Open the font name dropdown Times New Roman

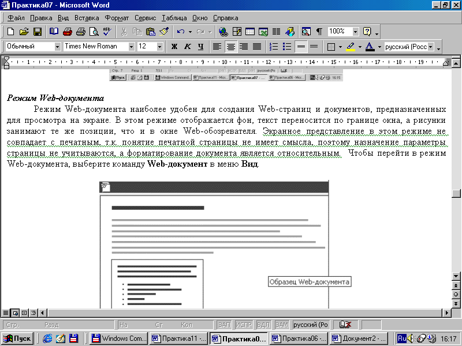point(132,47)
